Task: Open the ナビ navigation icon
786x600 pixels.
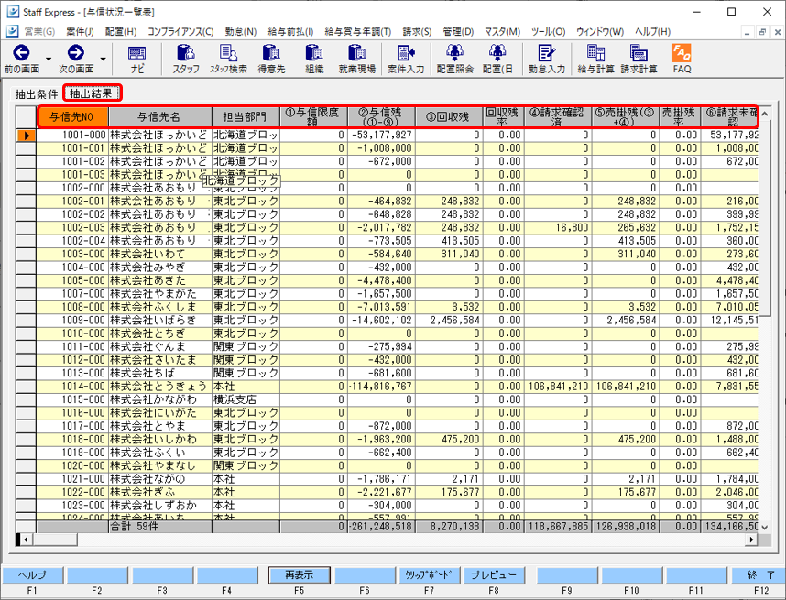Action: 136,53
